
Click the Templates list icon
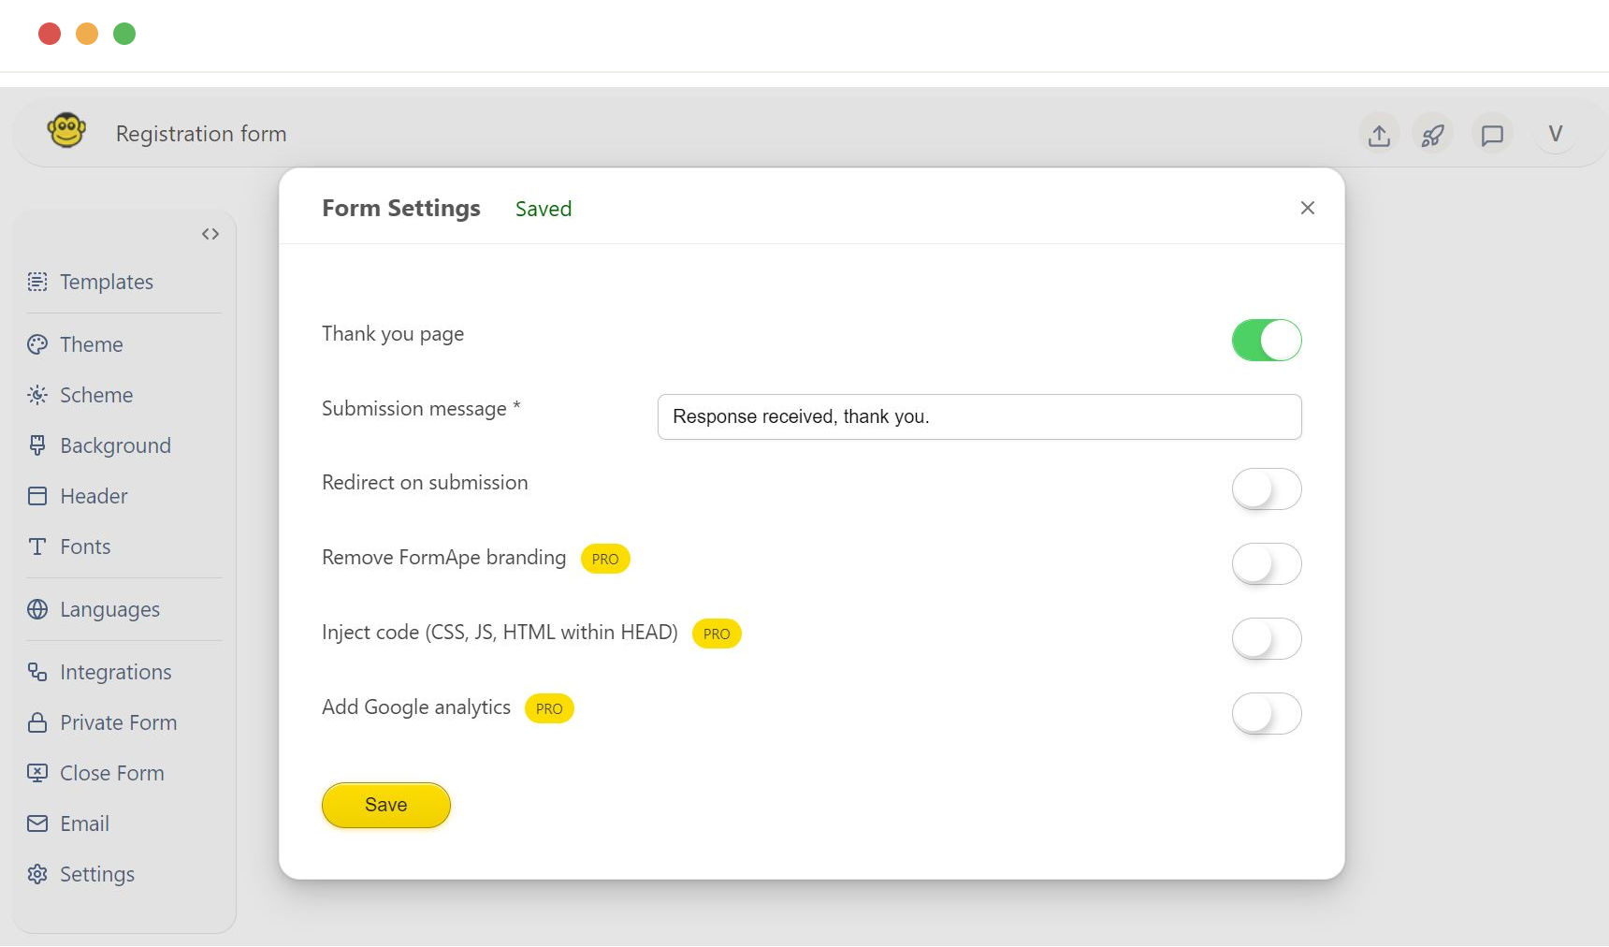click(37, 282)
